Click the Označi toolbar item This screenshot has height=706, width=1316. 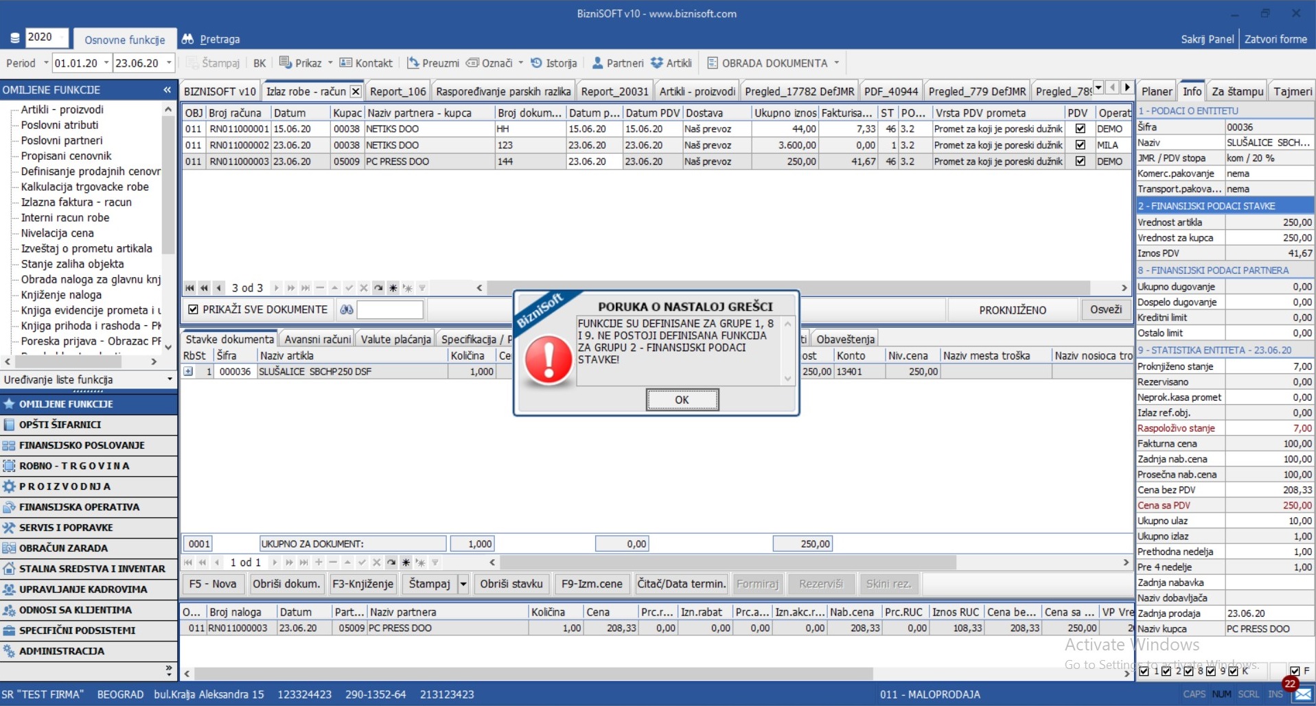coord(489,62)
